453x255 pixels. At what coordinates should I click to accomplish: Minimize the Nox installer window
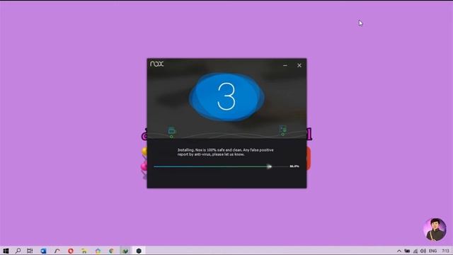(285, 66)
